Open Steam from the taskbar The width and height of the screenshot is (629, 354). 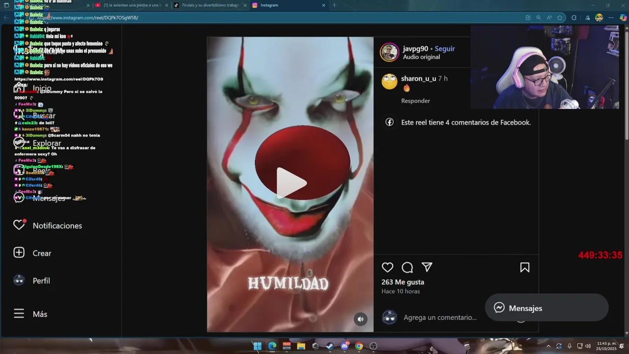330,346
